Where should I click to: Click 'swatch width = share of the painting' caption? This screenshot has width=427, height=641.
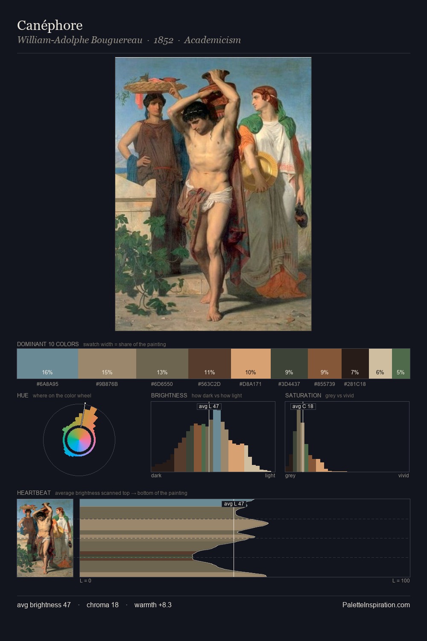tap(124, 344)
